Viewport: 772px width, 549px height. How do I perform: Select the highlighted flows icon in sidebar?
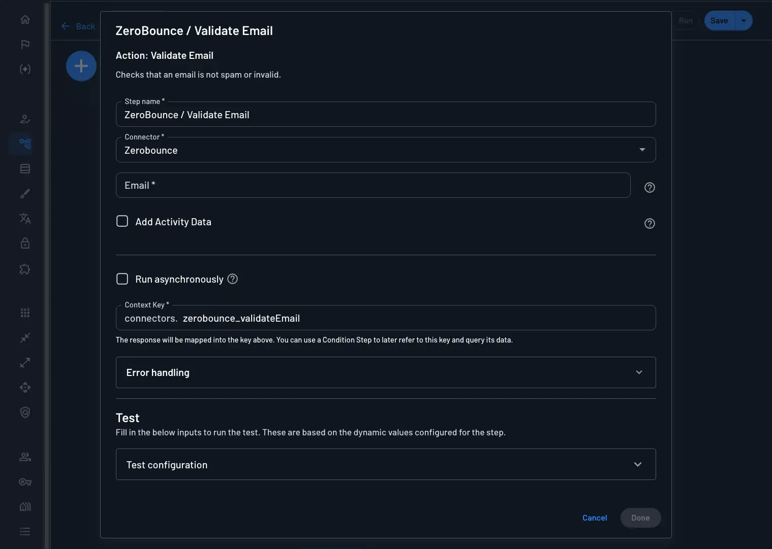click(25, 144)
